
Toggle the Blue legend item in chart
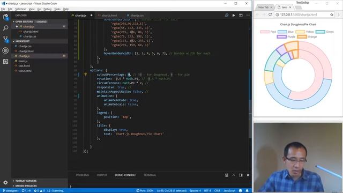click(x=286, y=32)
